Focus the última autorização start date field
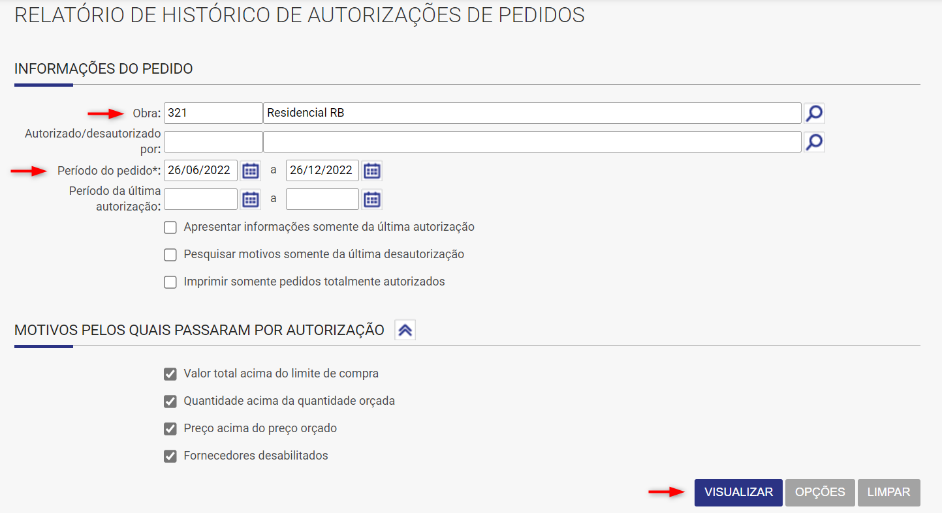This screenshot has width=942, height=513. pyautogui.click(x=200, y=199)
